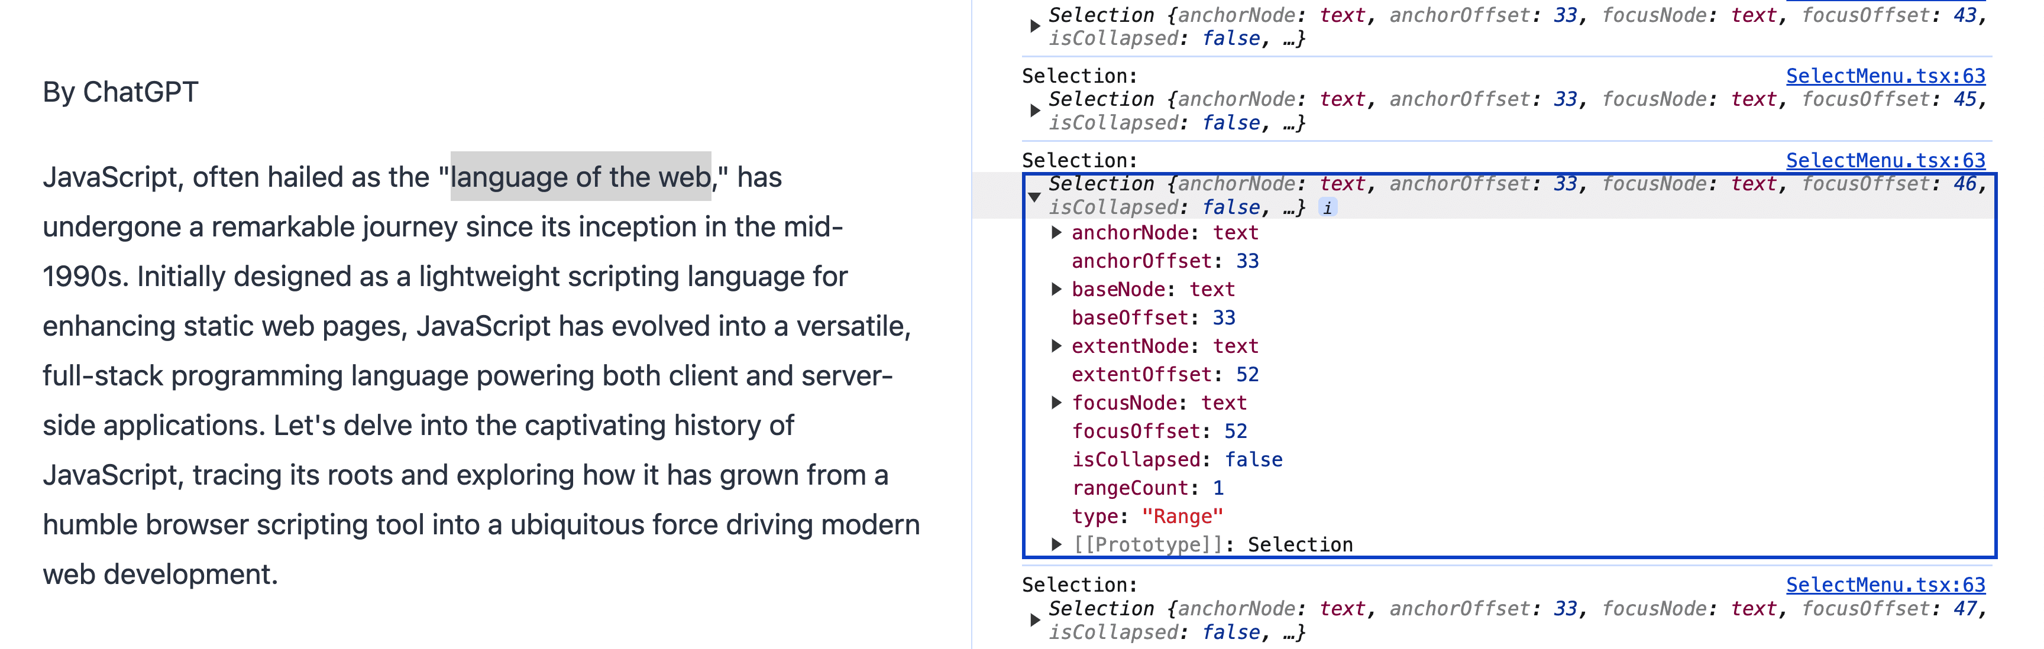The width and height of the screenshot is (2044, 649).
Task: Expand the focusNode property
Action: coord(1056,403)
